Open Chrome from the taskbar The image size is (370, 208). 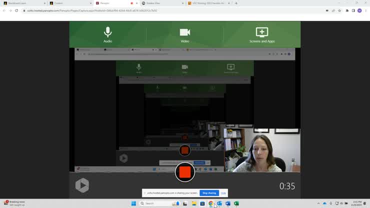[210, 203]
